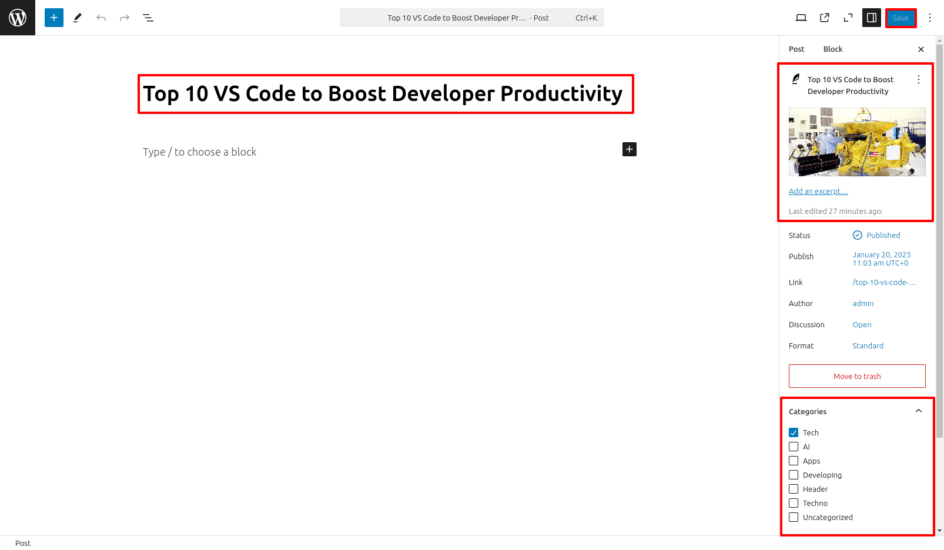Enter fullscreen distraction-free mode
944x550 pixels.
point(848,18)
